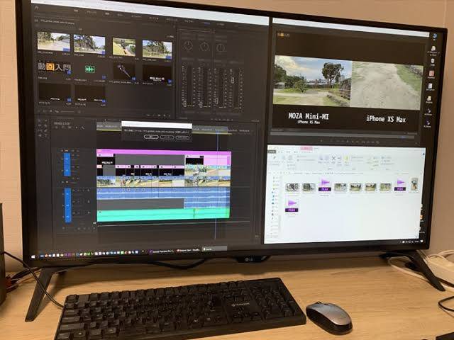454x340 pixels.
Task: Click the Program monitor scrub bar
Action: [342, 135]
